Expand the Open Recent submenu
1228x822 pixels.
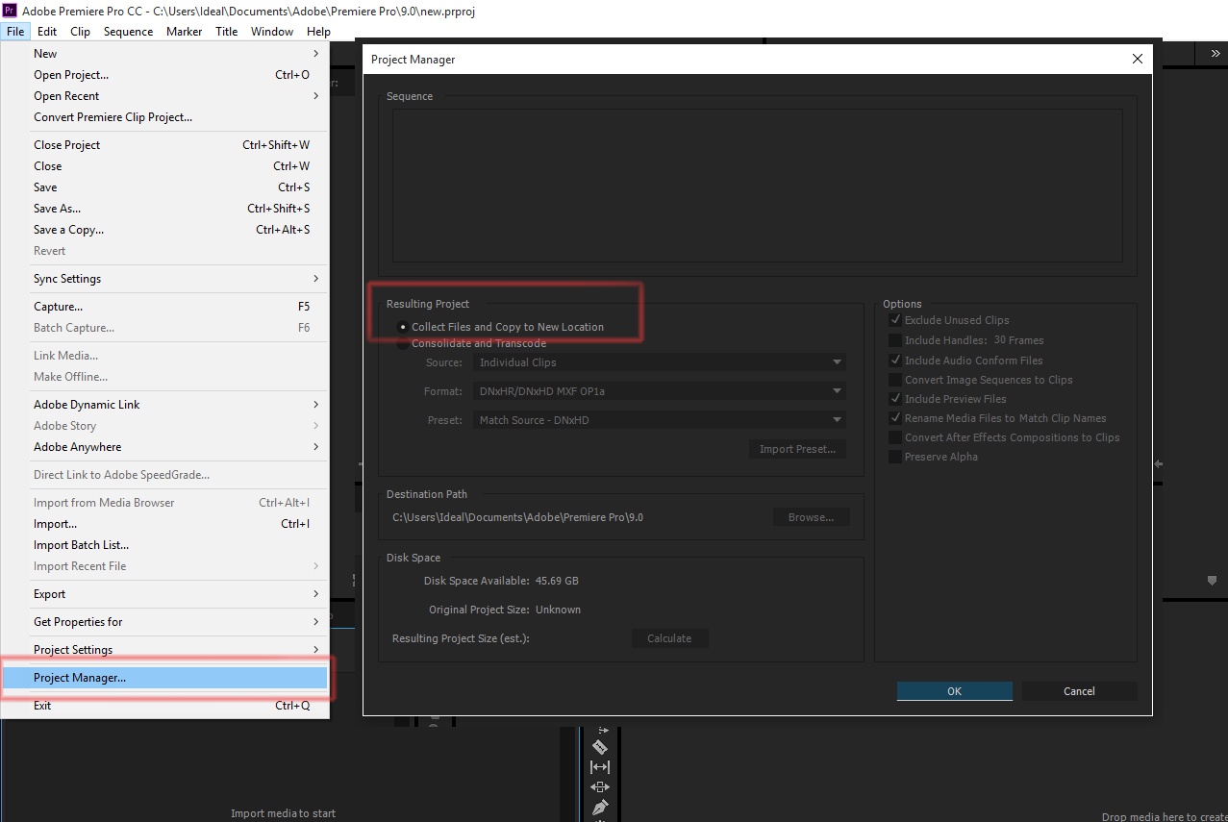pos(165,96)
